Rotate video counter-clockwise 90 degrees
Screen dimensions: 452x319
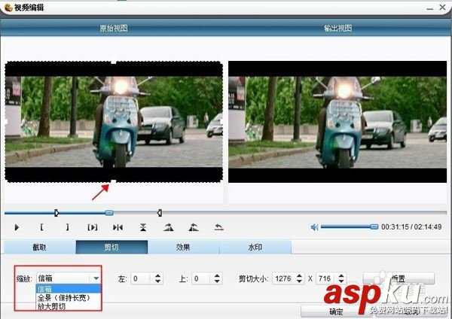pos(194,227)
